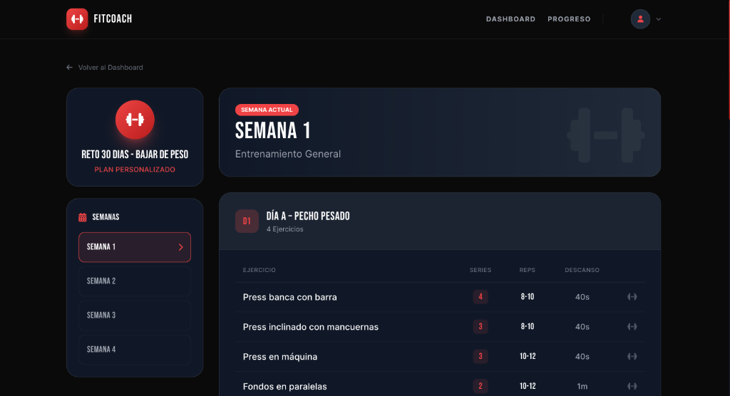Expand the user account dropdown arrow
This screenshot has width=730, height=396.
[659, 19]
